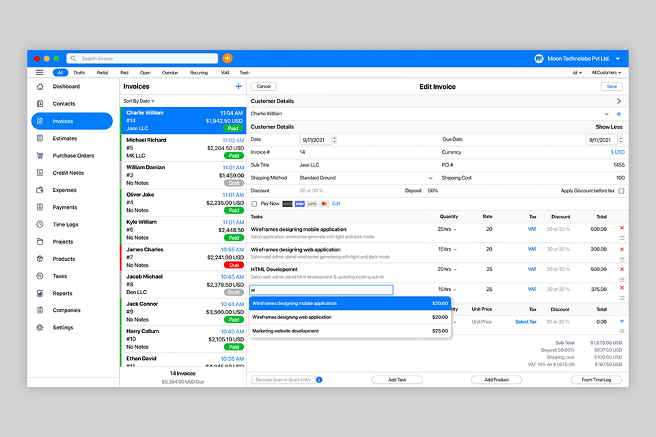Expand the Sort By Date dropdown

[x=139, y=101]
